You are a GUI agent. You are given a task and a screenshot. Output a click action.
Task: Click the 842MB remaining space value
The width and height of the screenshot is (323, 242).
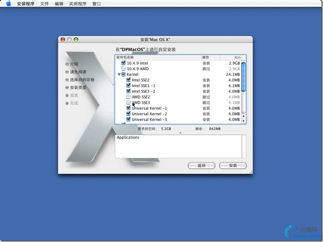215,129
